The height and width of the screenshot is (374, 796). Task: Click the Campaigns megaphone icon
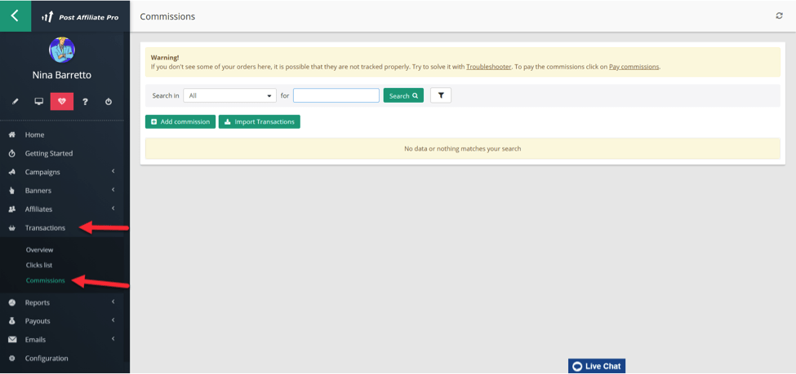click(x=12, y=172)
